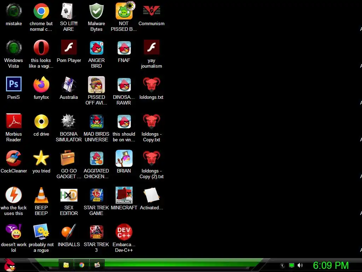Select the 'loldongs - Copy.txt' file
Image resolution: width=362 pixels, height=272 pixels.
[x=151, y=121]
